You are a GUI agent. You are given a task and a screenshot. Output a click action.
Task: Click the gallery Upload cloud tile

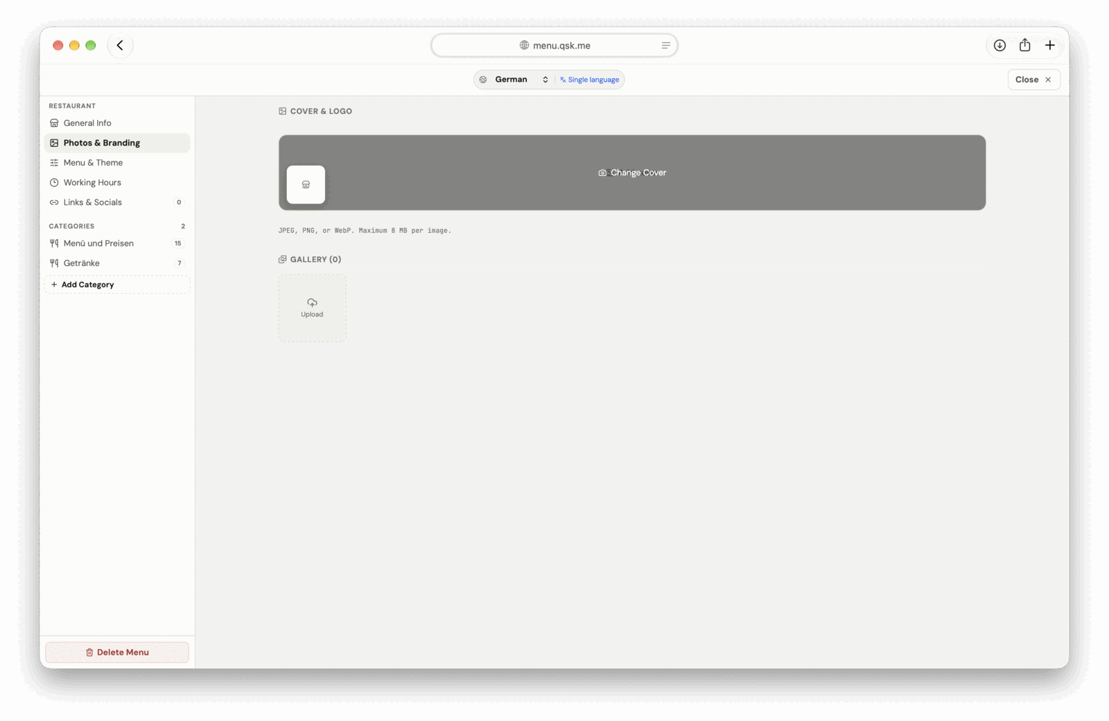pos(312,308)
